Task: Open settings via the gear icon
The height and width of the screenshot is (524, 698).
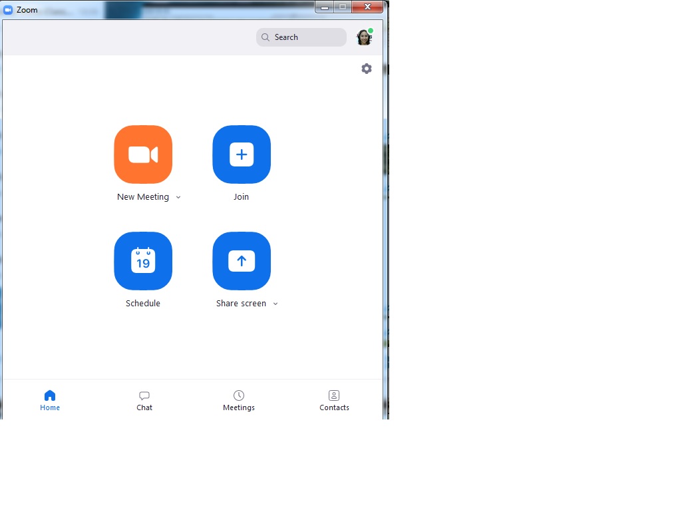Action: click(x=367, y=69)
